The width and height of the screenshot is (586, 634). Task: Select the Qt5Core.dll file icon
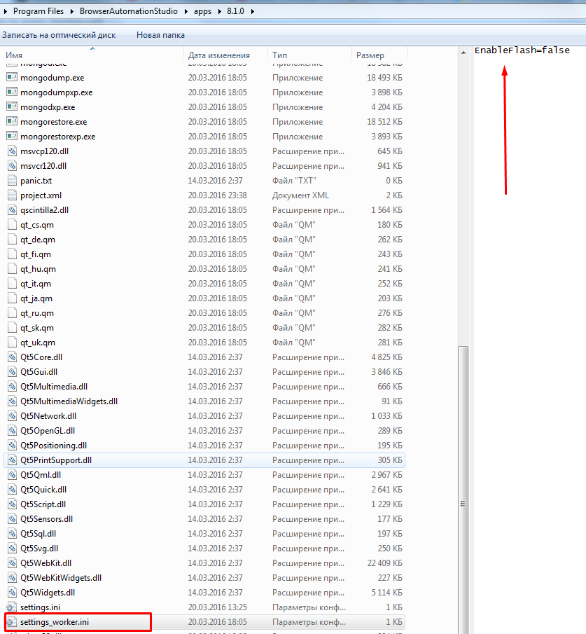point(12,357)
